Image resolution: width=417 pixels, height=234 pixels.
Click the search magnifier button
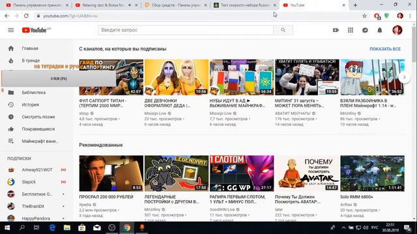point(283,30)
